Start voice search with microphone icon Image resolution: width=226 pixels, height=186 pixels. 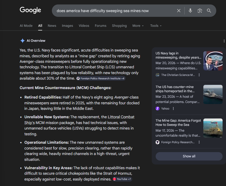190,11
